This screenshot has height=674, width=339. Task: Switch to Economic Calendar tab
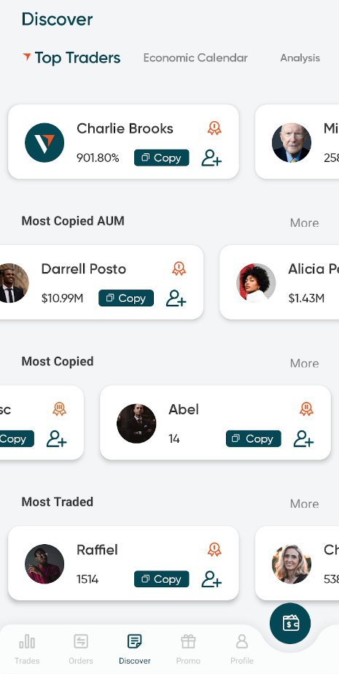195,58
